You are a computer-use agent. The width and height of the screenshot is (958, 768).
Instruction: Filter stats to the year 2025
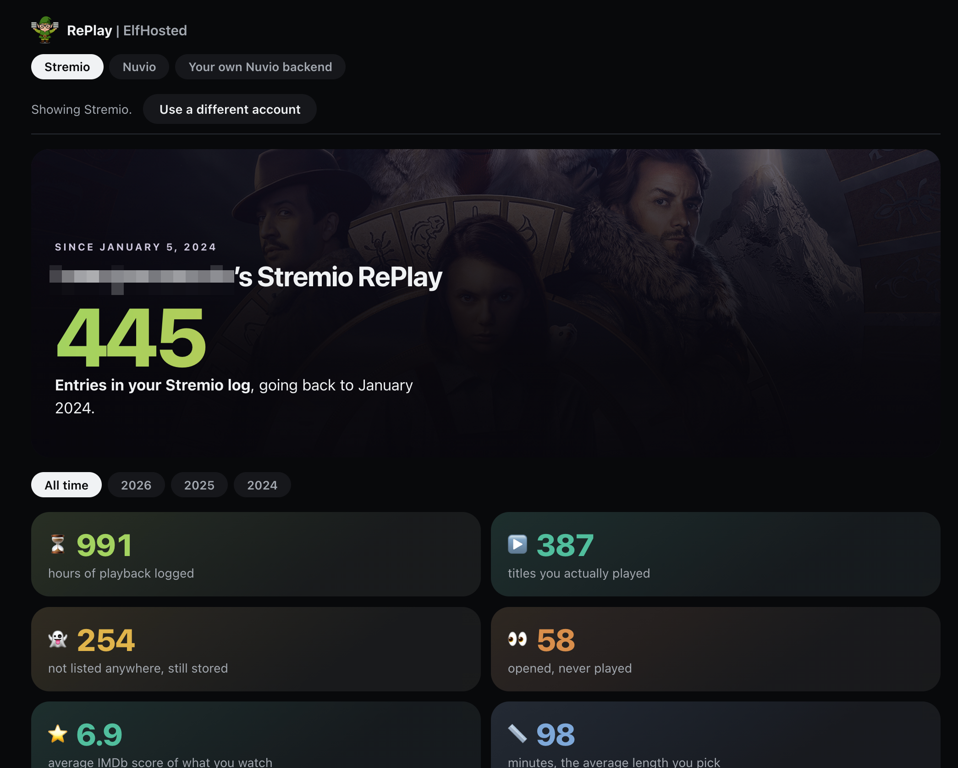(199, 485)
